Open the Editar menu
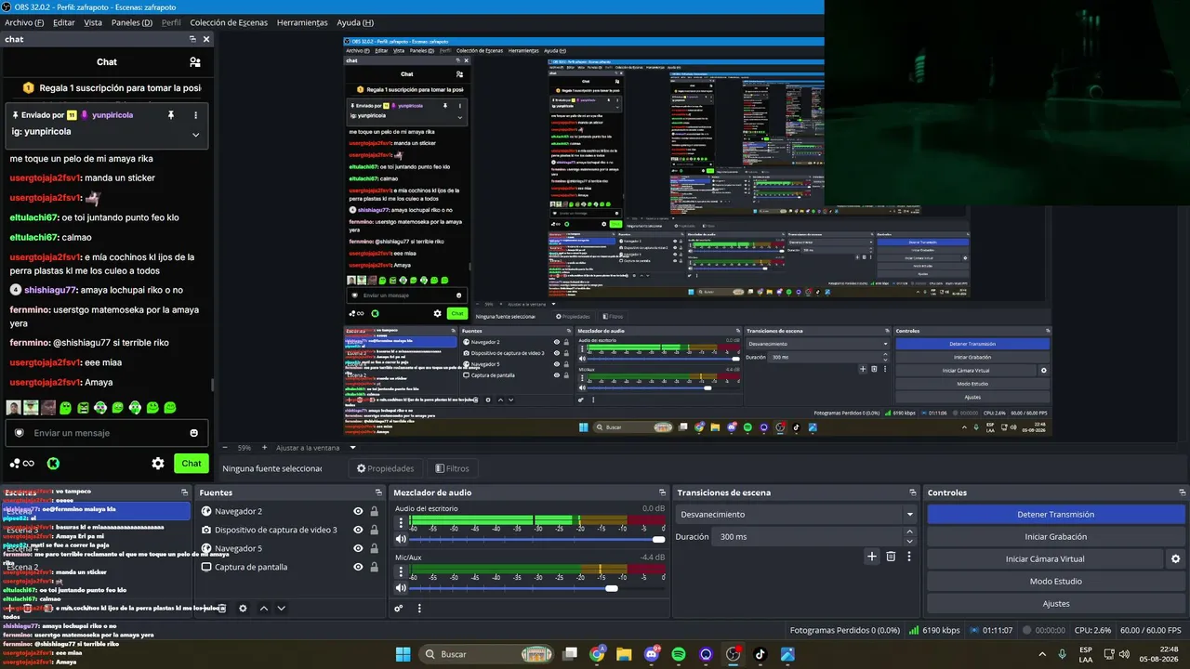 (x=64, y=22)
